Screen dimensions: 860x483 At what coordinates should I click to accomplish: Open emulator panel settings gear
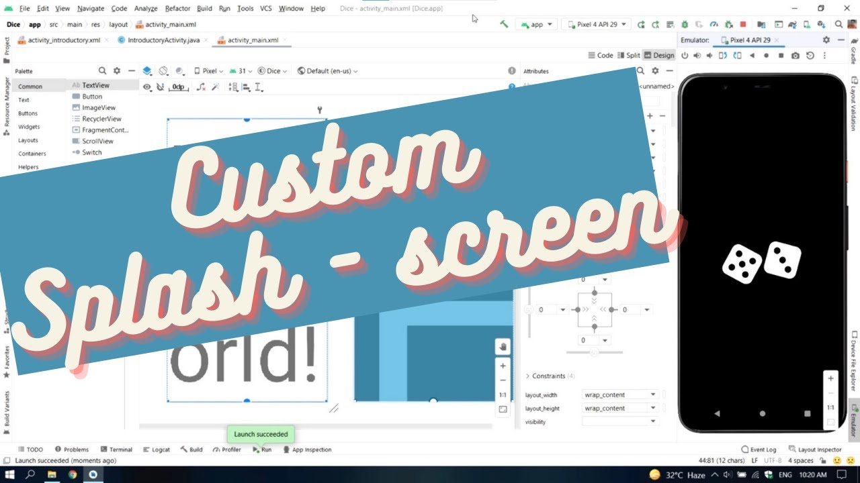click(826, 40)
